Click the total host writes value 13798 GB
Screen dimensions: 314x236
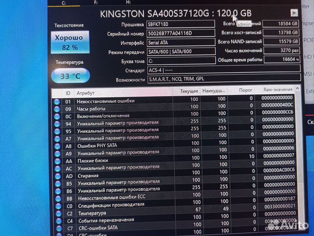[281, 32]
